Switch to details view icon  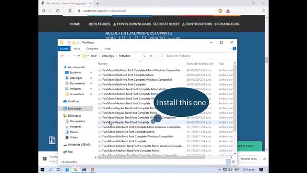point(228,162)
